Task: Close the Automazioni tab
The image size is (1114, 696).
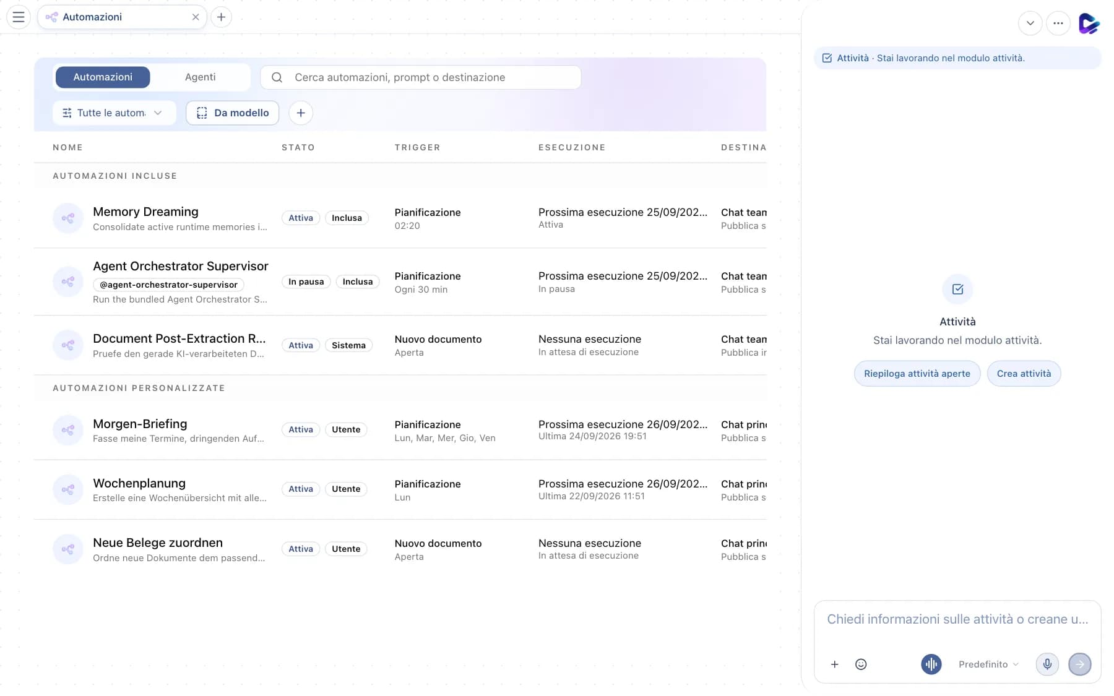Action: [x=196, y=17]
